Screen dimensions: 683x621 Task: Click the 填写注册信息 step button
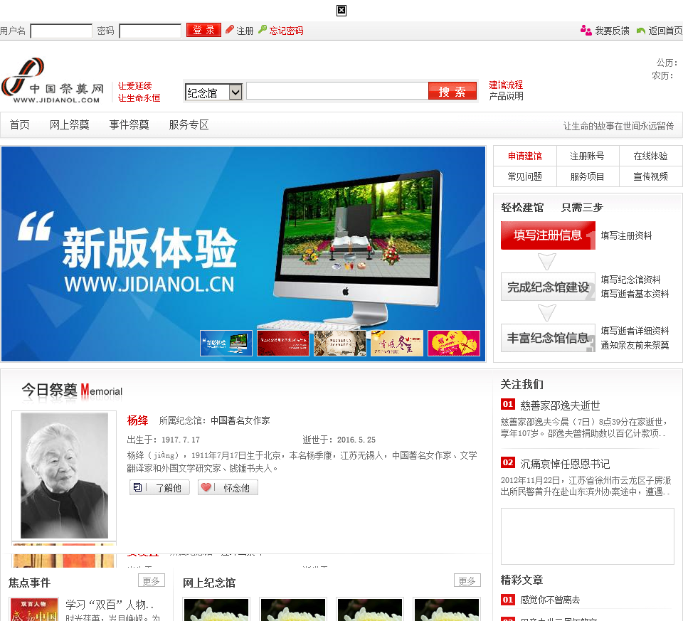point(548,235)
